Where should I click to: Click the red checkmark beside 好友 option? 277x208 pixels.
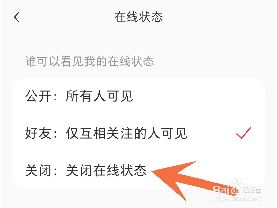(x=243, y=133)
